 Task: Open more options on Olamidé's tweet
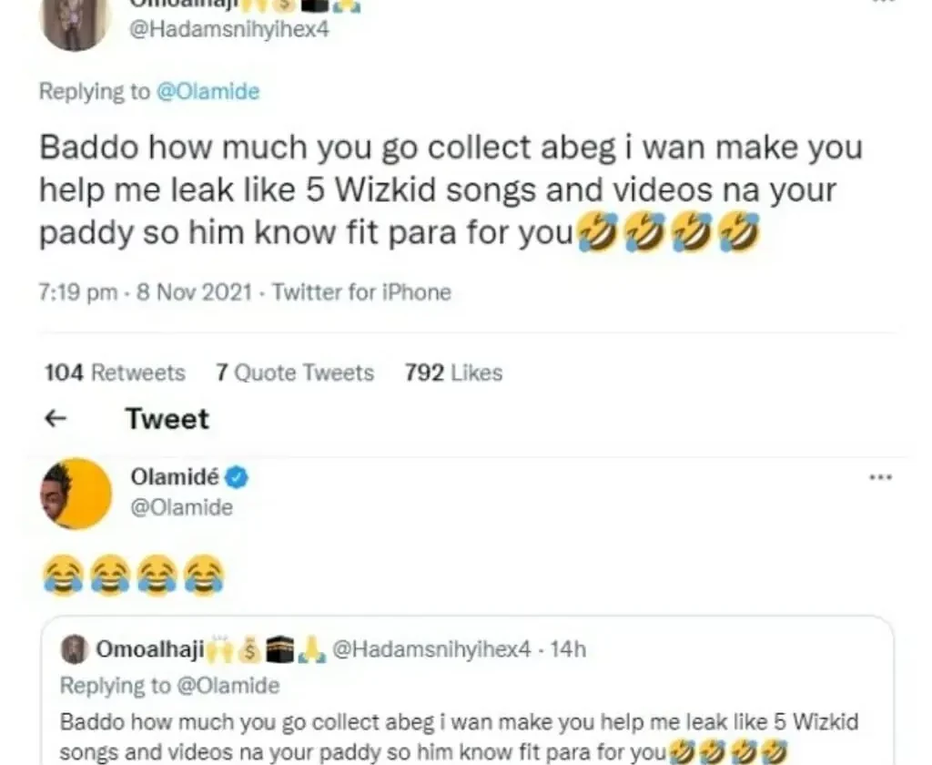point(880,478)
